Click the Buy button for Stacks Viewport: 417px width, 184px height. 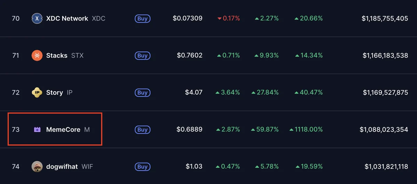click(x=142, y=55)
